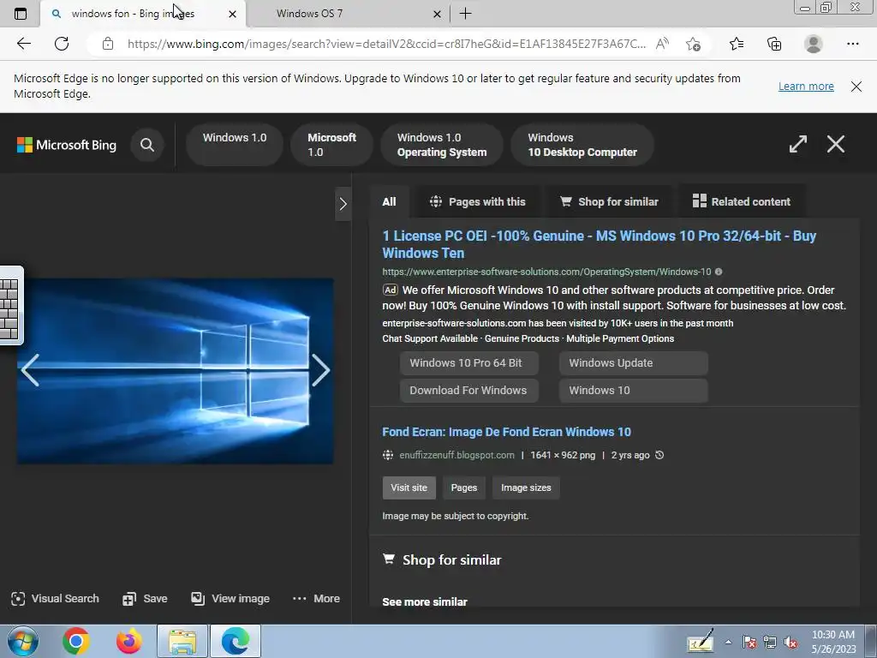Select Windows 1.0 Operating System chip
Image resolution: width=877 pixels, height=658 pixels.
442,144
